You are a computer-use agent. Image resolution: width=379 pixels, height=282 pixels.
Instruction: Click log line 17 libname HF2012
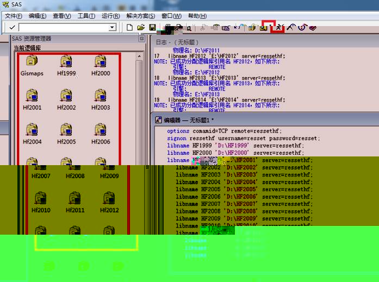click(220, 56)
